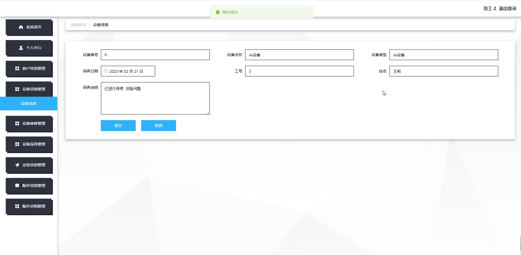
Task: Click the grid icon beside 设备保养管理
Action: coord(17,144)
